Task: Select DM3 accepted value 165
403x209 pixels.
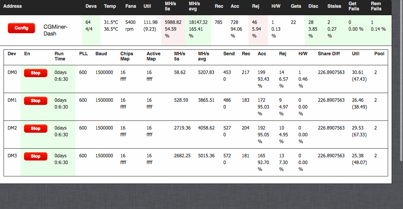Action: click(x=261, y=156)
